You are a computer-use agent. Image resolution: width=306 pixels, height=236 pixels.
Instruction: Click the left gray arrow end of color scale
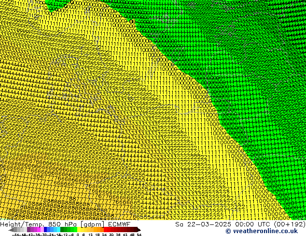pos(11,230)
